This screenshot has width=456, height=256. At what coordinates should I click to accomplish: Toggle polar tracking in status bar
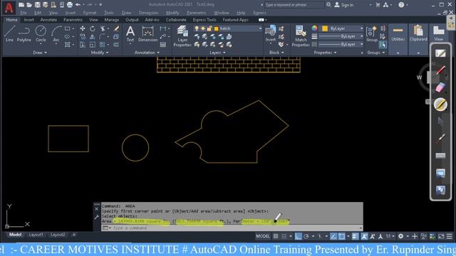(306, 236)
